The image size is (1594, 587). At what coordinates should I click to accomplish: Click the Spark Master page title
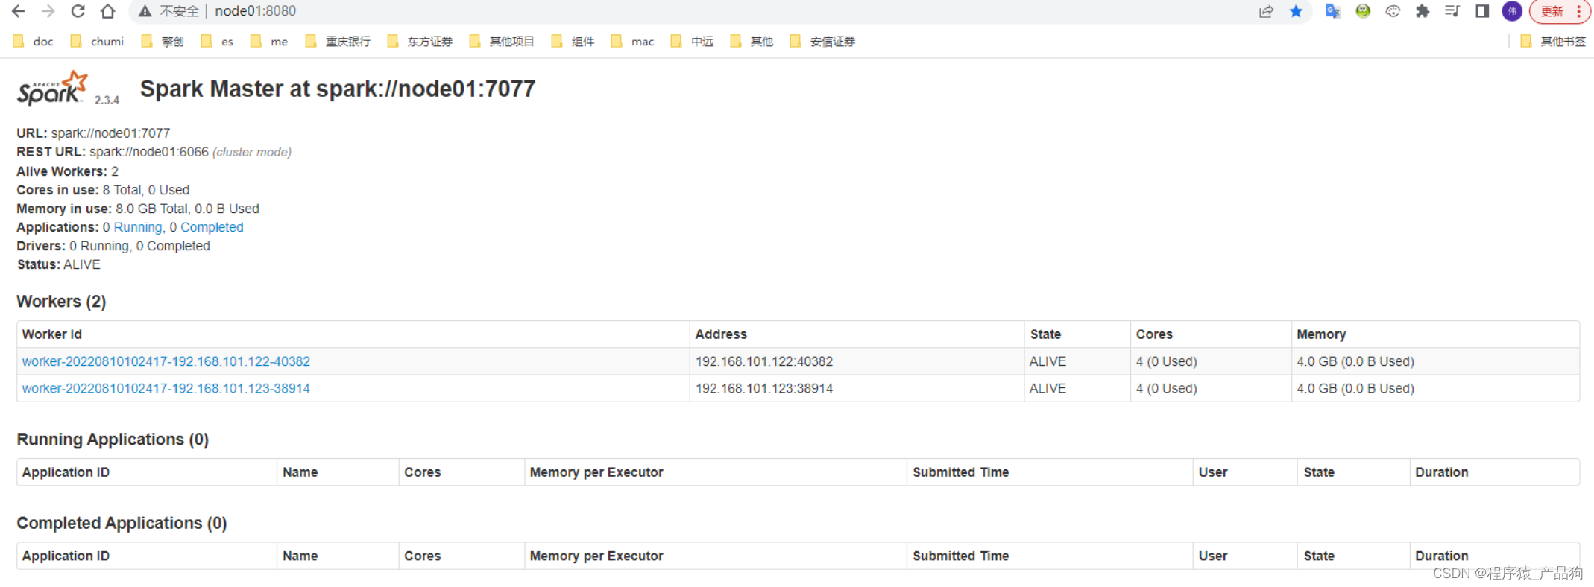click(338, 89)
